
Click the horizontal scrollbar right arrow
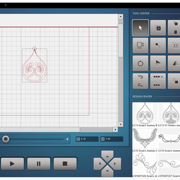point(115,130)
